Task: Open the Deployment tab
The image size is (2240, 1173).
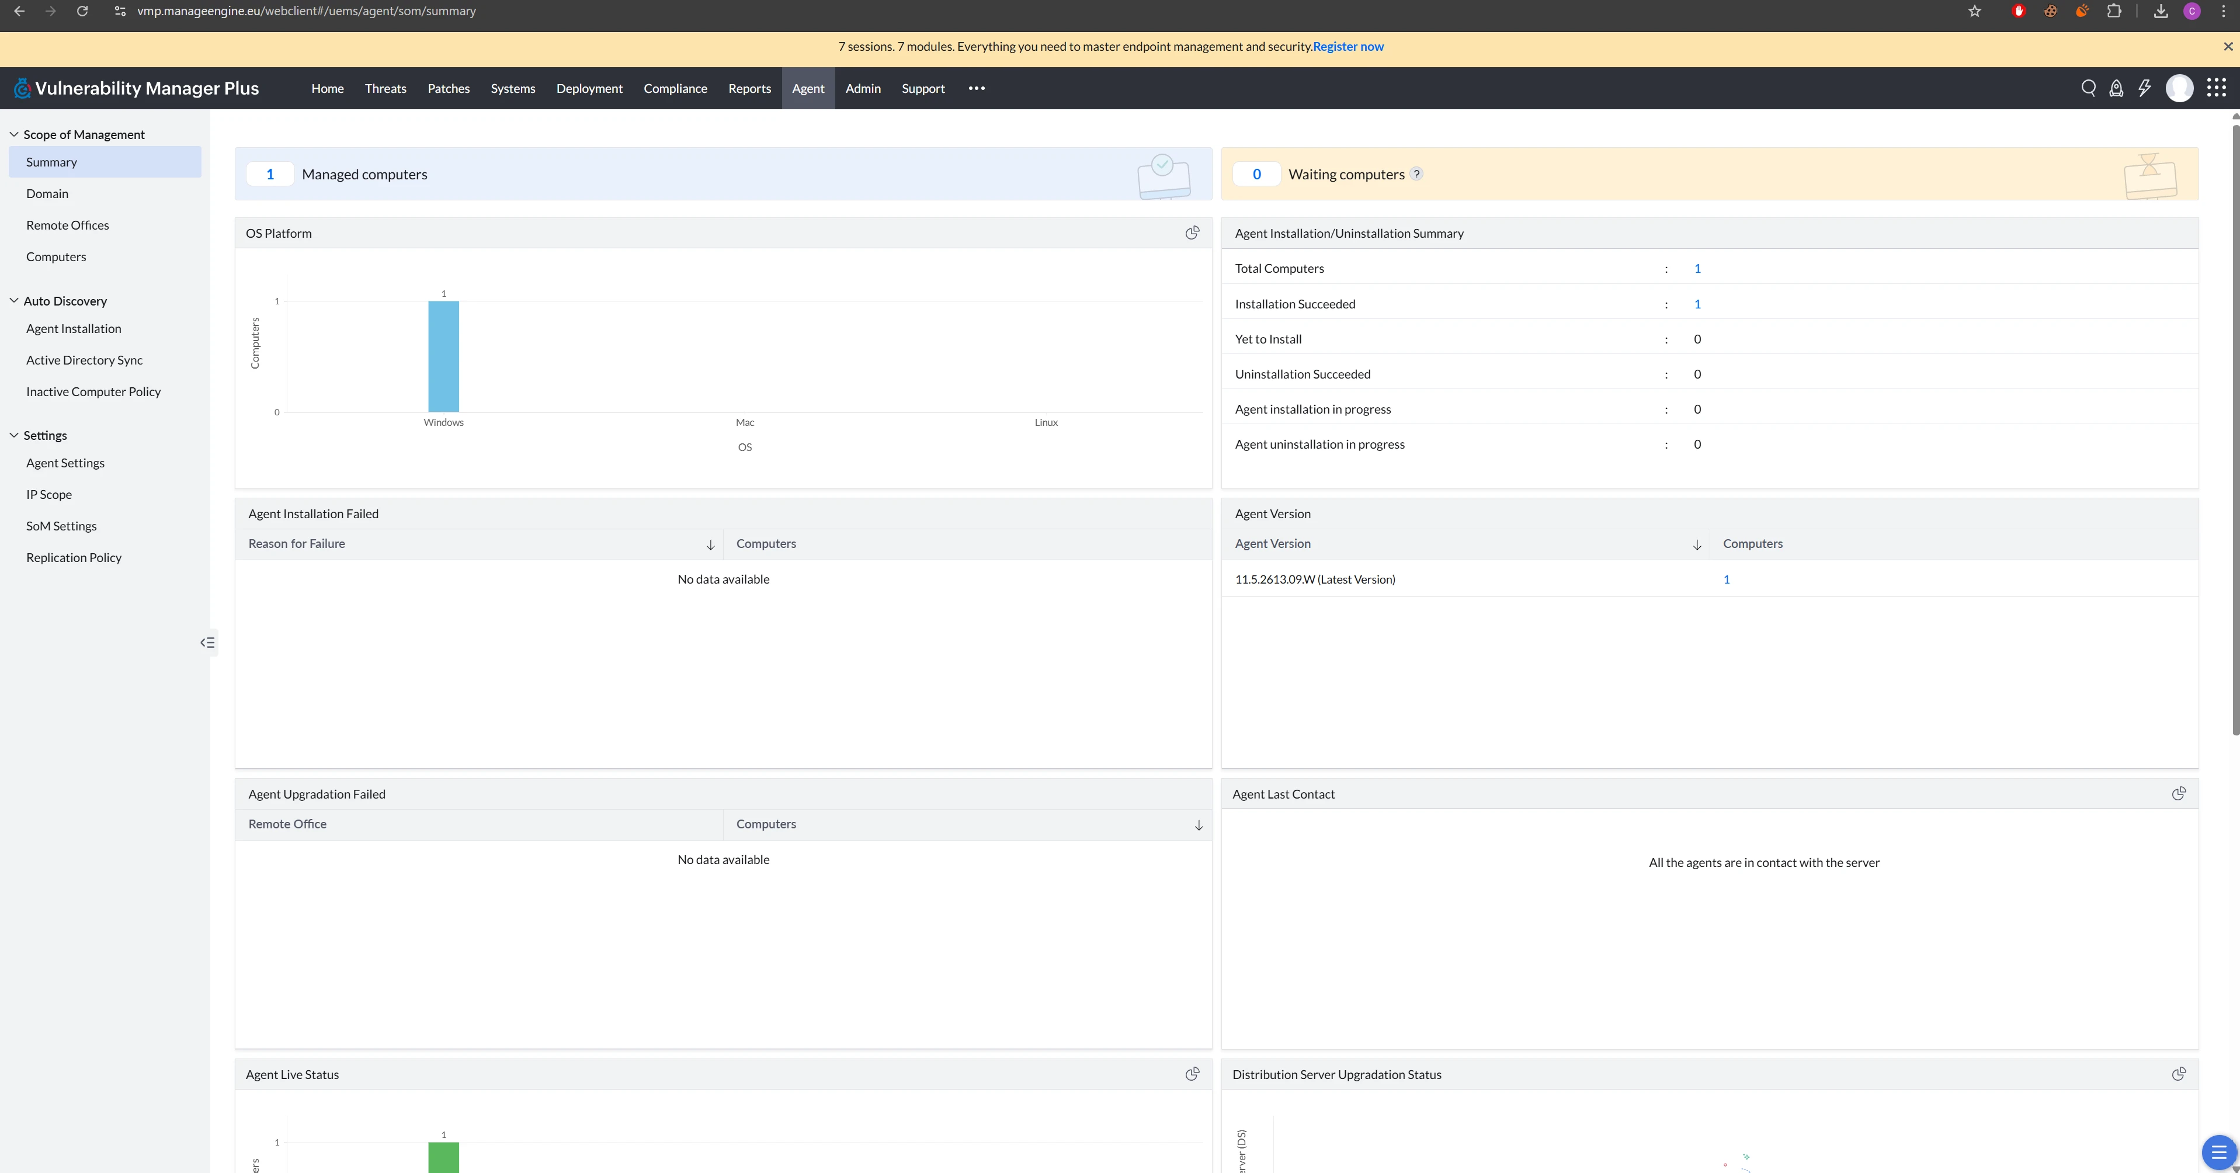Action: 589,88
